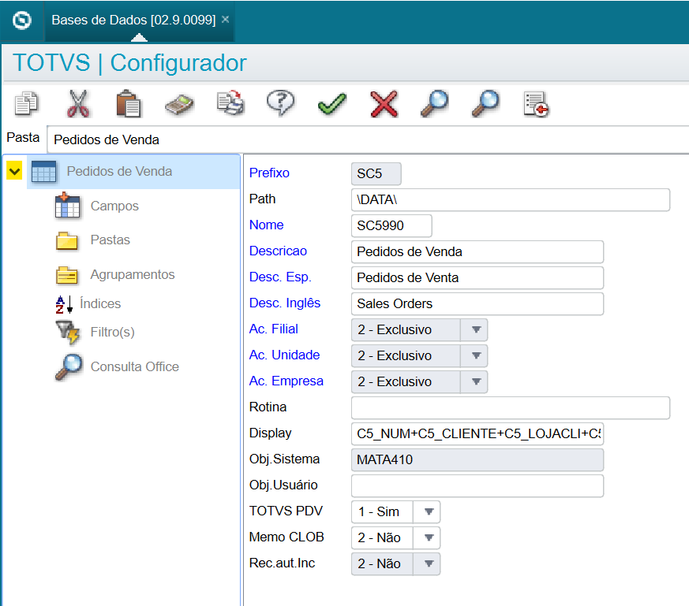Click the Nome field SC5990
Viewport: 689px width, 606px height.
pyautogui.click(x=391, y=225)
